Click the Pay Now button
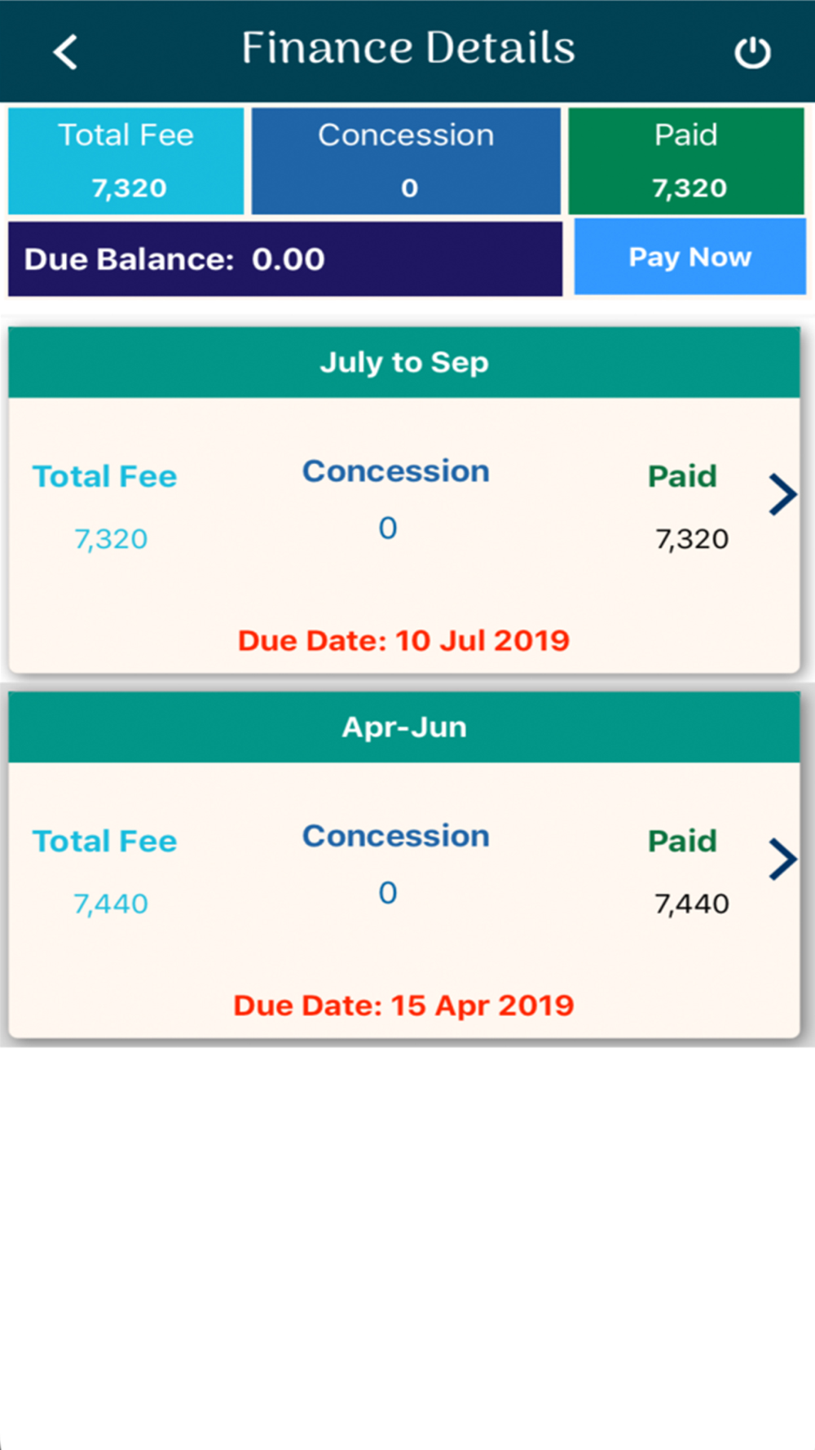This screenshot has height=1450, width=815. pos(689,258)
